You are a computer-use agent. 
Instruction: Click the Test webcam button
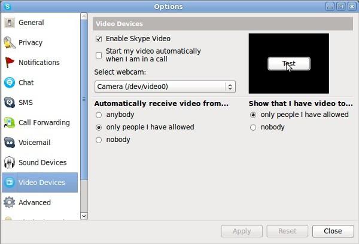(x=289, y=64)
